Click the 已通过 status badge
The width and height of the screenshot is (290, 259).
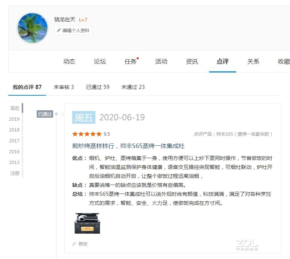point(45,114)
